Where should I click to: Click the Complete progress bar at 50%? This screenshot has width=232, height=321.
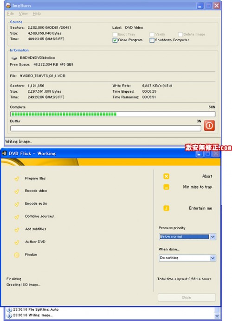pos(113,114)
